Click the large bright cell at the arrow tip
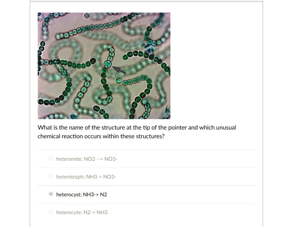 (108, 64)
